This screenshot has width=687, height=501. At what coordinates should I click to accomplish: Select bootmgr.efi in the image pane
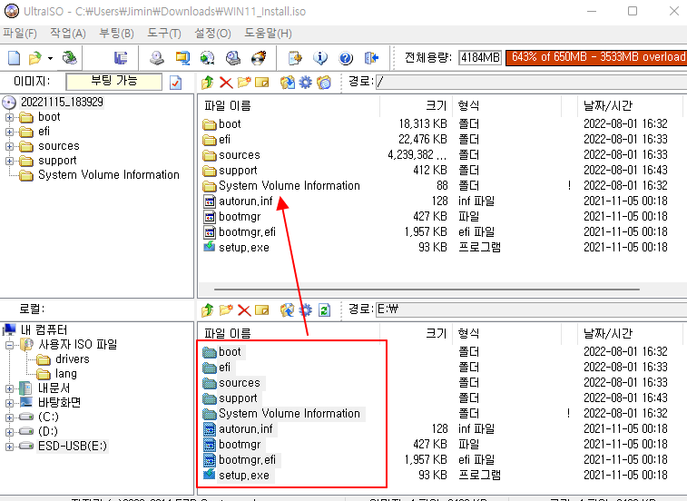tap(247, 231)
